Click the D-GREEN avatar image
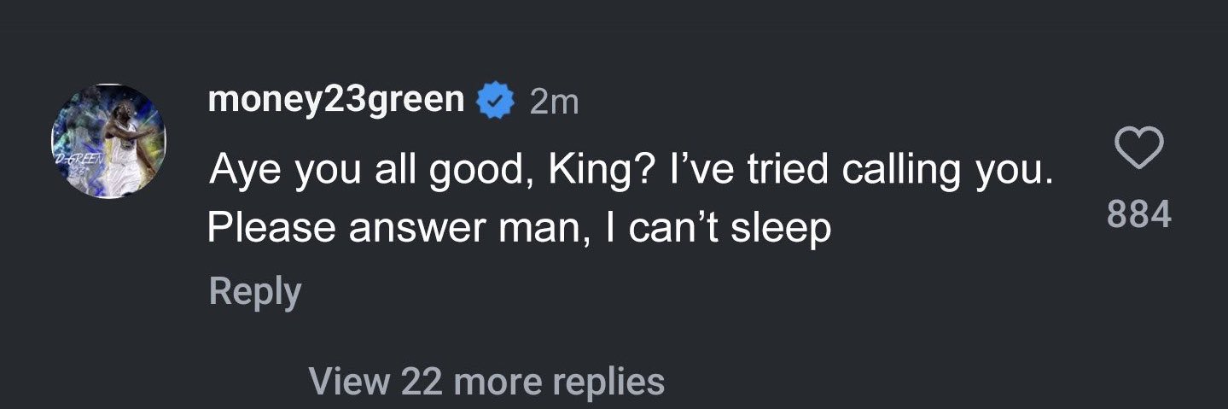This screenshot has width=1228, height=409. tap(108, 141)
